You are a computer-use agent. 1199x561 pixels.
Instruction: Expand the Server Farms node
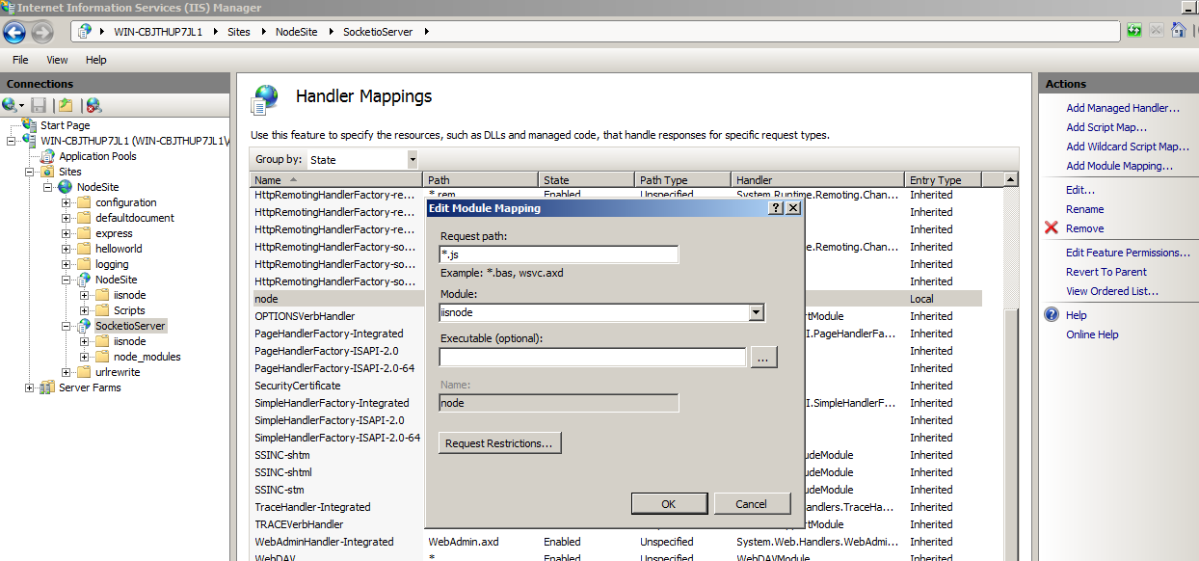[x=29, y=387]
